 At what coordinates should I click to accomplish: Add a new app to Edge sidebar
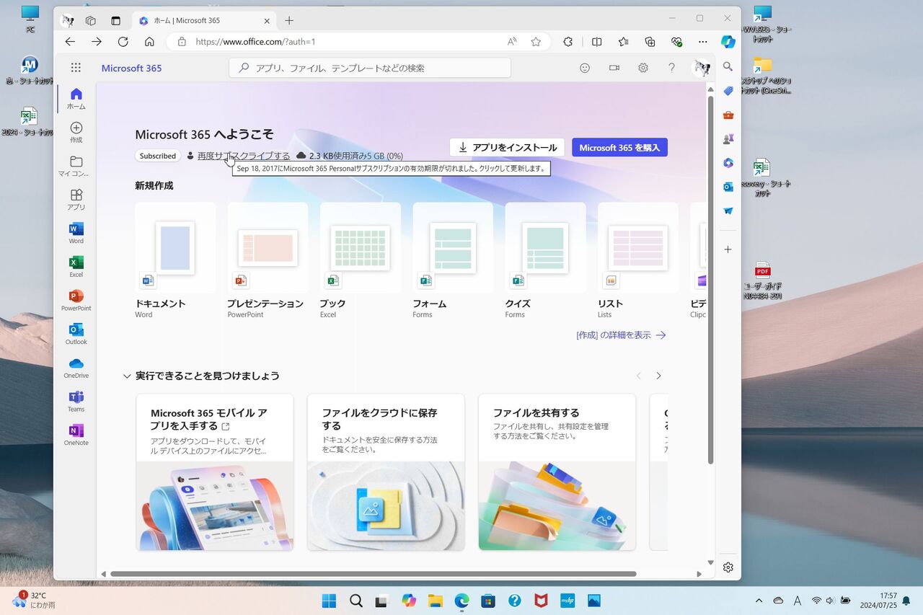tap(728, 249)
